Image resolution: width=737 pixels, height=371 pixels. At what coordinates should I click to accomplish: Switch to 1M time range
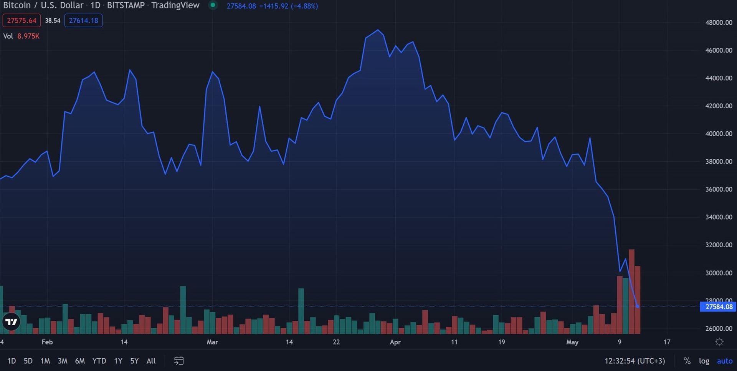(x=45, y=361)
